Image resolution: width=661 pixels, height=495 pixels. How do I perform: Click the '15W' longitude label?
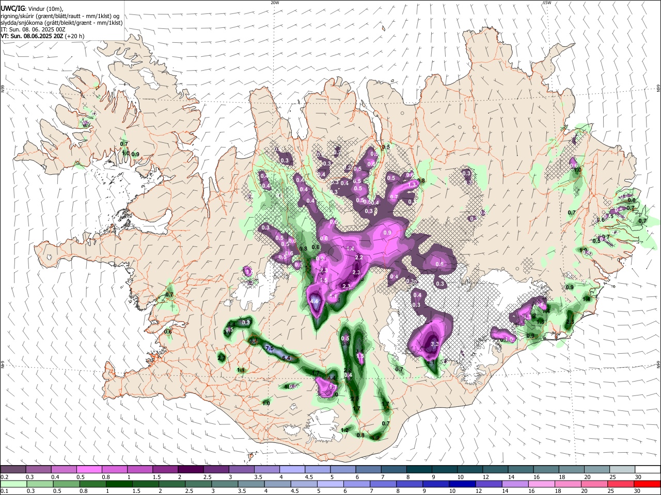547,3
